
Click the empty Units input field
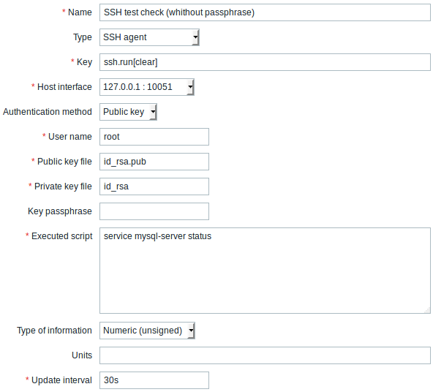pos(265,355)
